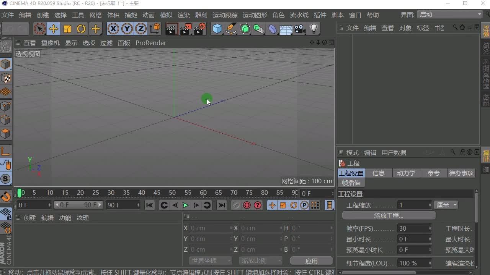Click the 工程缩放 value field

415,205
